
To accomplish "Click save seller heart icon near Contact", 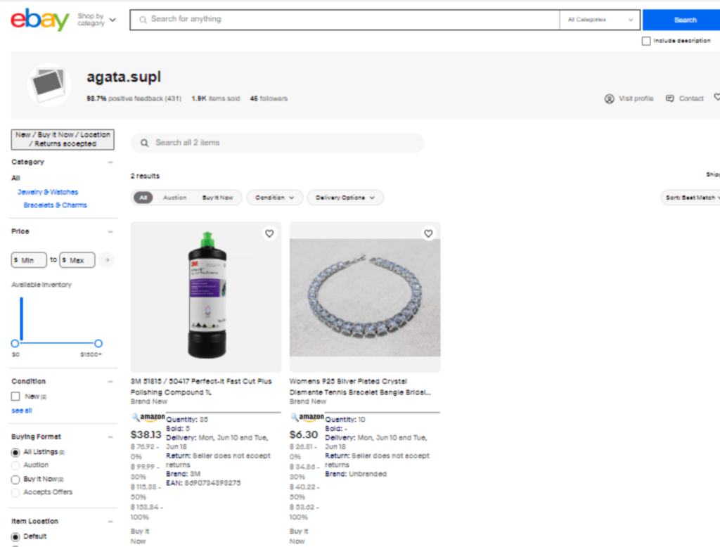I will [x=716, y=97].
